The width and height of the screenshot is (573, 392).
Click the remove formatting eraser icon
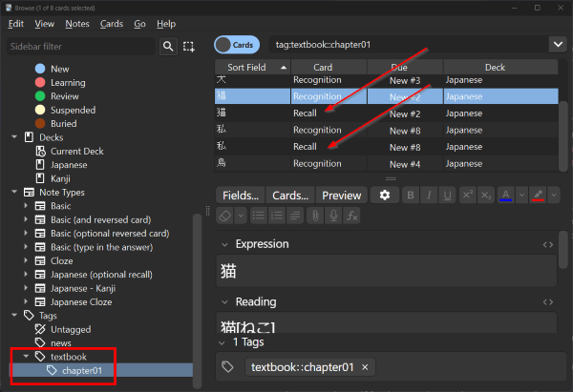coord(225,216)
